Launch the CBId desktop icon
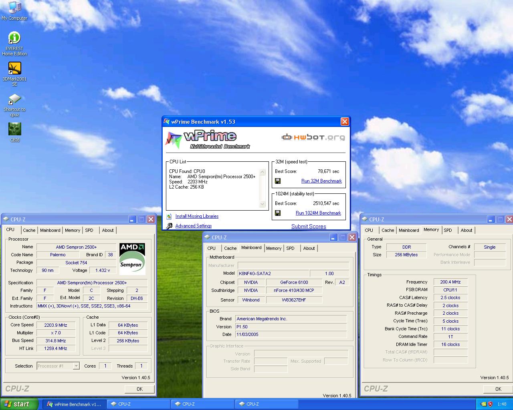The width and height of the screenshot is (513, 410). click(x=14, y=132)
